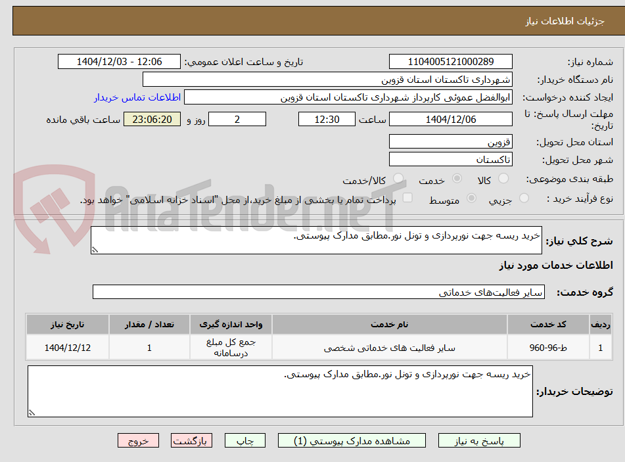
Task: Click the need number field 1104005121000289
Action: coord(450,62)
